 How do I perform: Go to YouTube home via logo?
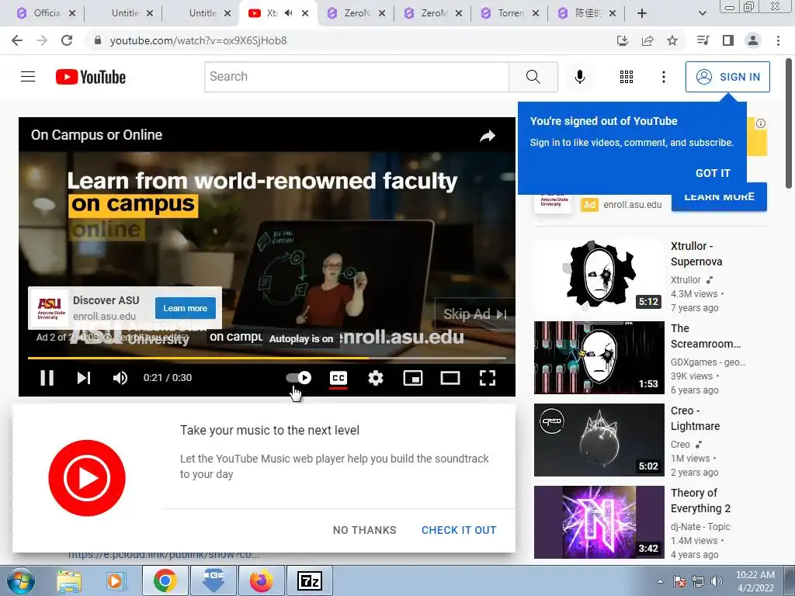(91, 77)
